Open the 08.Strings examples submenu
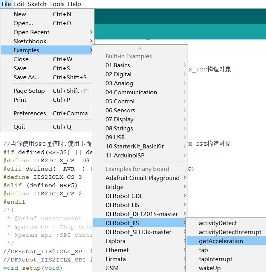266x272 pixels. 140,128
